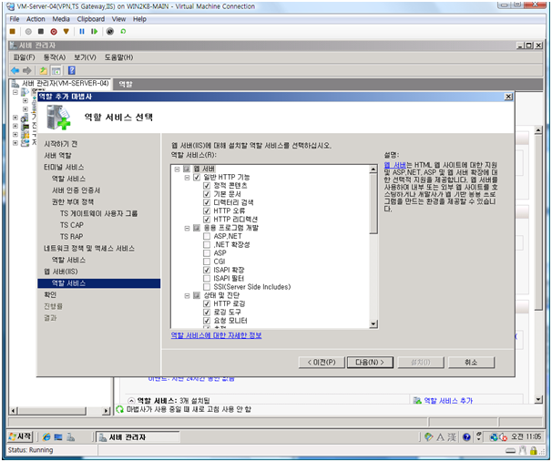Click the network status tray icon
The height and width of the screenshot is (462, 552).
click(x=494, y=437)
